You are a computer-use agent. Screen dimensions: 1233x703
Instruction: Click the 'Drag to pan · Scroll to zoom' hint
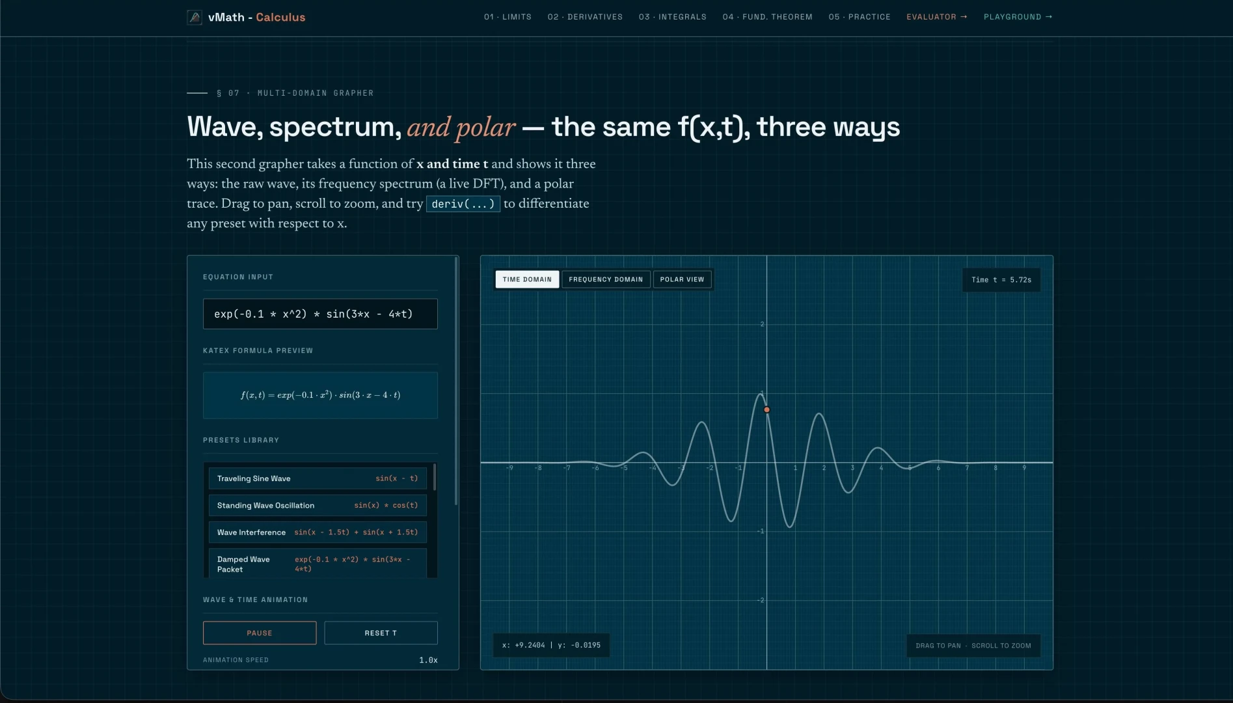[x=973, y=646]
